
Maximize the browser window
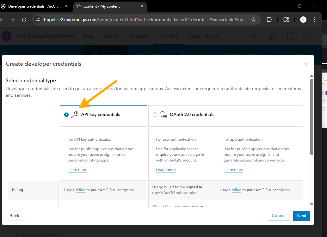coord(300,6)
